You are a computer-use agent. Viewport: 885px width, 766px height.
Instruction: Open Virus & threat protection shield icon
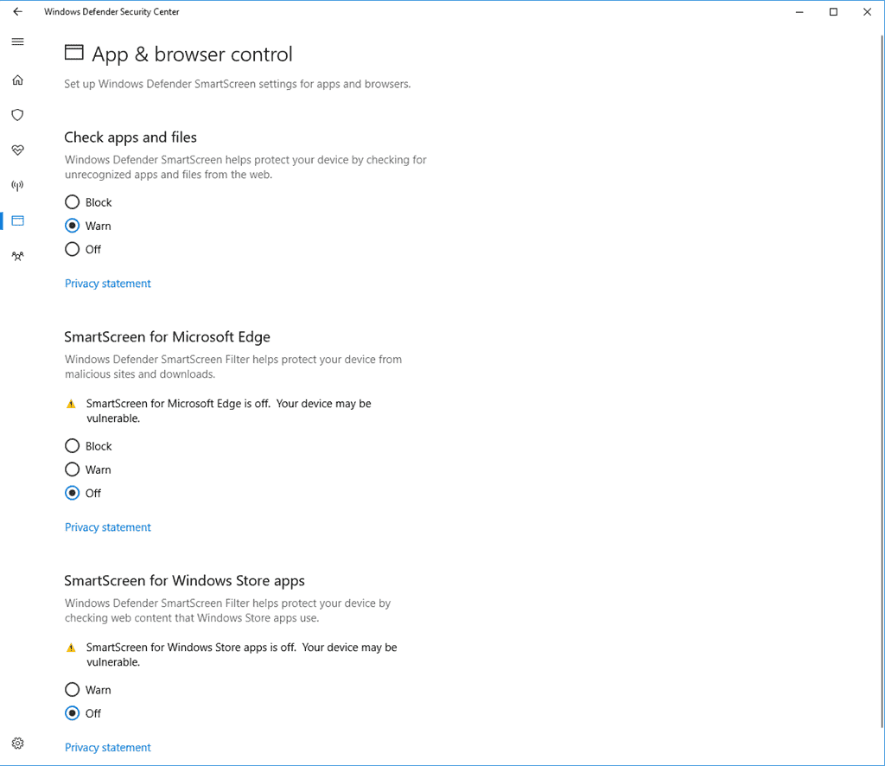click(x=17, y=115)
